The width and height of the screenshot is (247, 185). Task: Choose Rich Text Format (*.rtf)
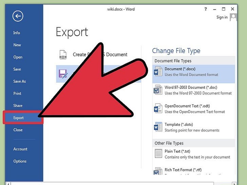point(194,170)
